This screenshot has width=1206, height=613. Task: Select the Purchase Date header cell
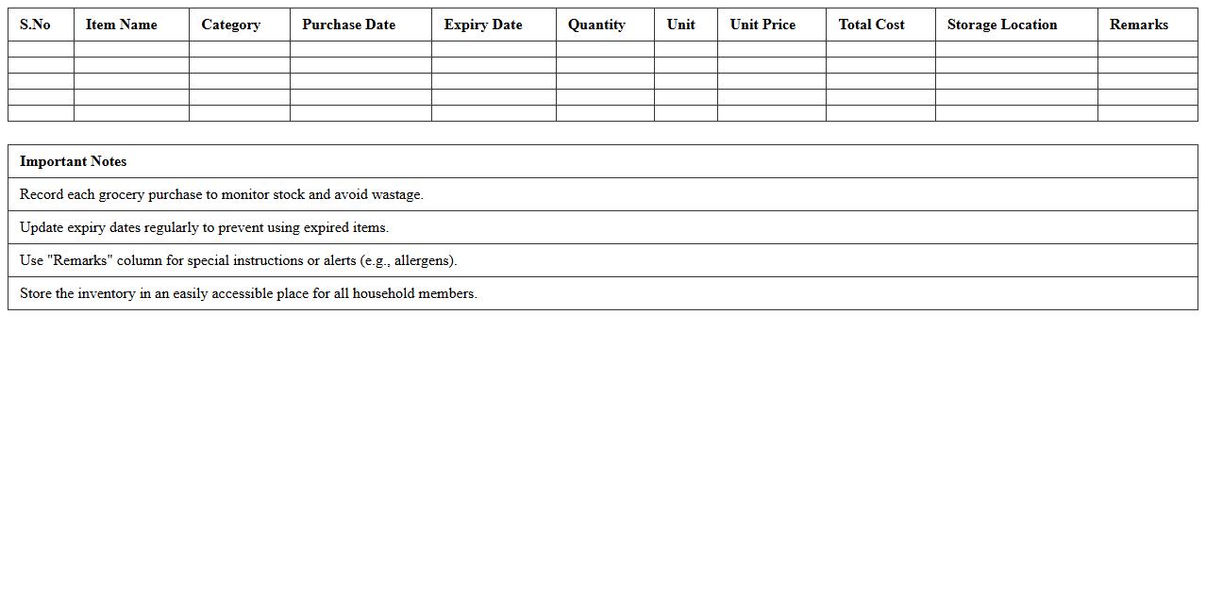tap(348, 25)
